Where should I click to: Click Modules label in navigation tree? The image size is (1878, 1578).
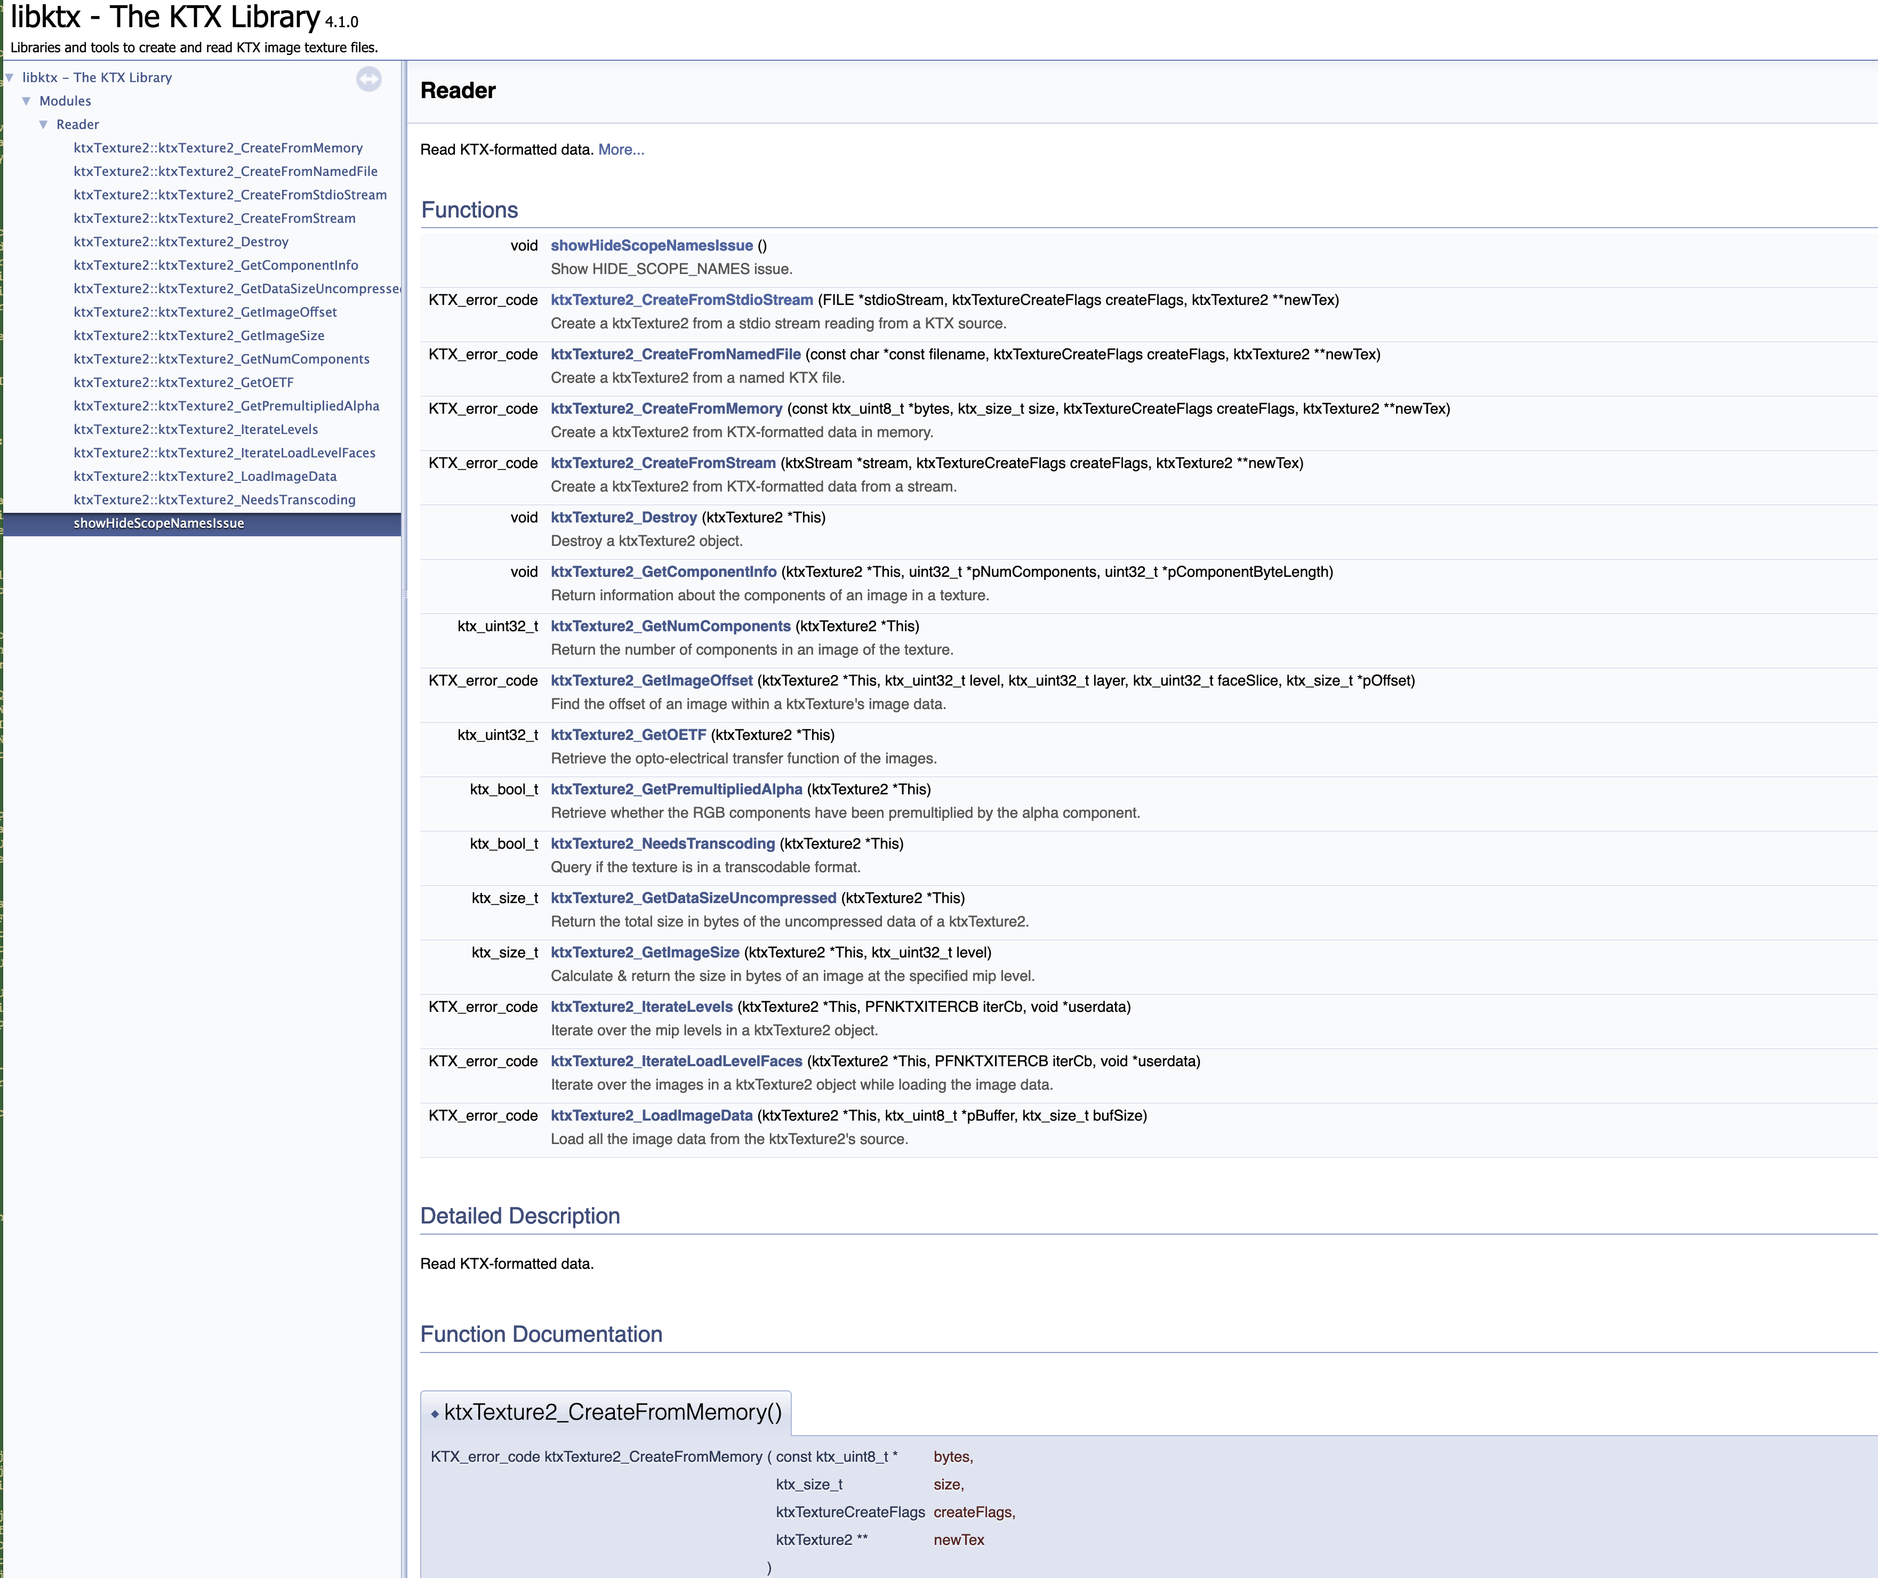click(x=65, y=101)
